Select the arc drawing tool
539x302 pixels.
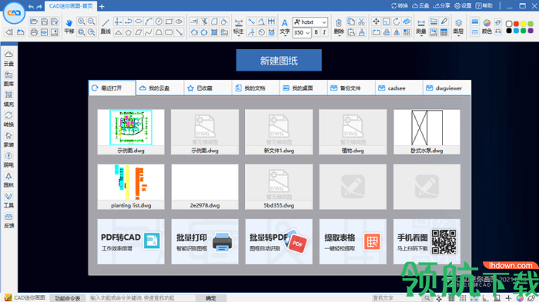[x=149, y=22]
